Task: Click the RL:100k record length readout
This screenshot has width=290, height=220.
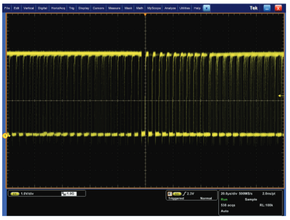Action: pos(266,206)
